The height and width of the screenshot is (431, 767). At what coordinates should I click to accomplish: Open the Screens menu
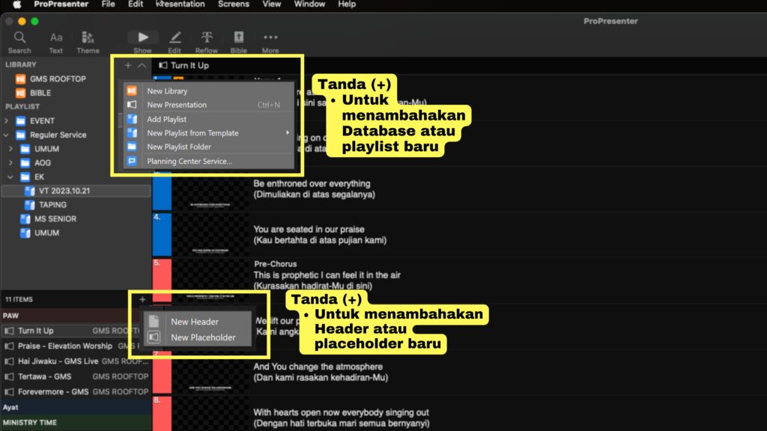[234, 4]
